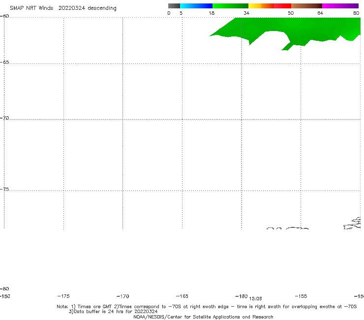Click the NOAA/NESDIS Center for Satellite Applications credit
364x320 pixels.
click(203, 317)
